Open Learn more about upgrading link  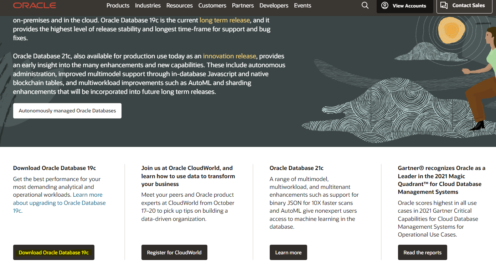[60, 203]
